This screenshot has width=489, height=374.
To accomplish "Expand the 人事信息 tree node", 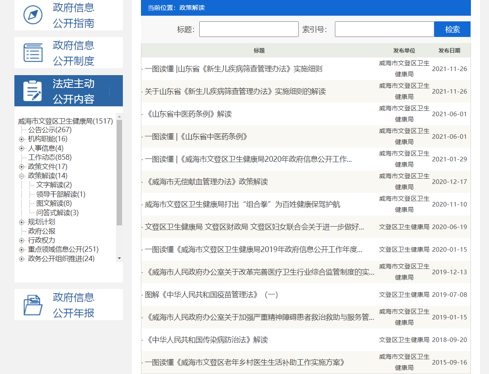I will pos(21,148).
